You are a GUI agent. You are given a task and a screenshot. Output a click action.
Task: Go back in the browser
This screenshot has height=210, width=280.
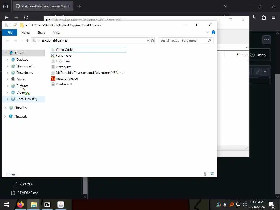click(x=7, y=17)
